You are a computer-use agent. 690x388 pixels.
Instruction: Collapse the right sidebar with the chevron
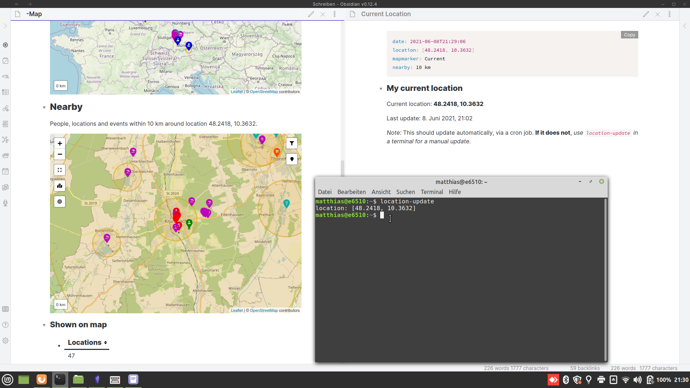click(685, 26)
